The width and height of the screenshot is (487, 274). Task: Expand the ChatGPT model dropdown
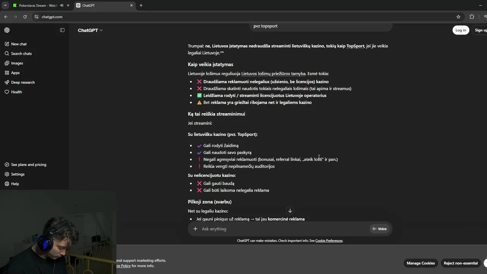coord(90,30)
